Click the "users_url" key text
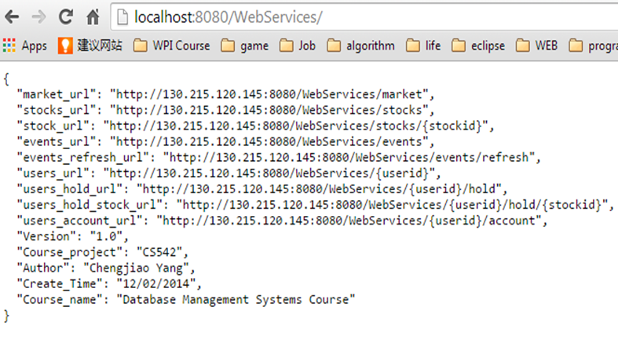618x347 pixels. (x=53, y=173)
